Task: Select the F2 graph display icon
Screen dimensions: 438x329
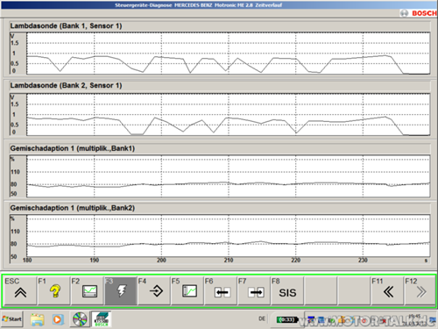Action: point(87,290)
